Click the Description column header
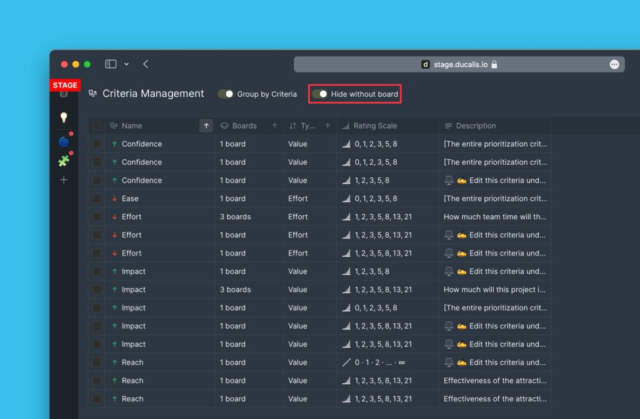The image size is (640, 419). coord(476,126)
